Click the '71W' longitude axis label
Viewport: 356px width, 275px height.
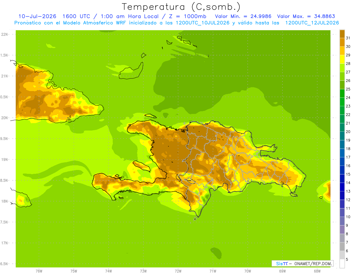point(213,271)
